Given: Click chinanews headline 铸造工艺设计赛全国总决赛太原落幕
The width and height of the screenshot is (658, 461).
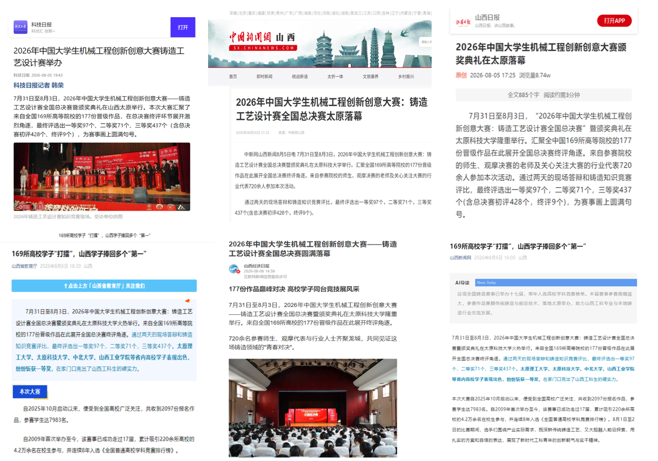Looking at the screenshot, I should click(331, 109).
